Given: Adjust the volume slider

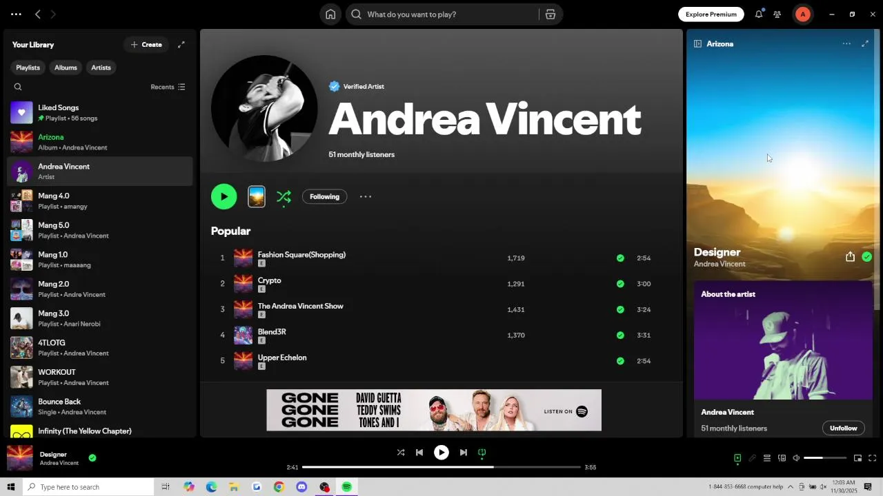Looking at the screenshot, I should point(825,458).
